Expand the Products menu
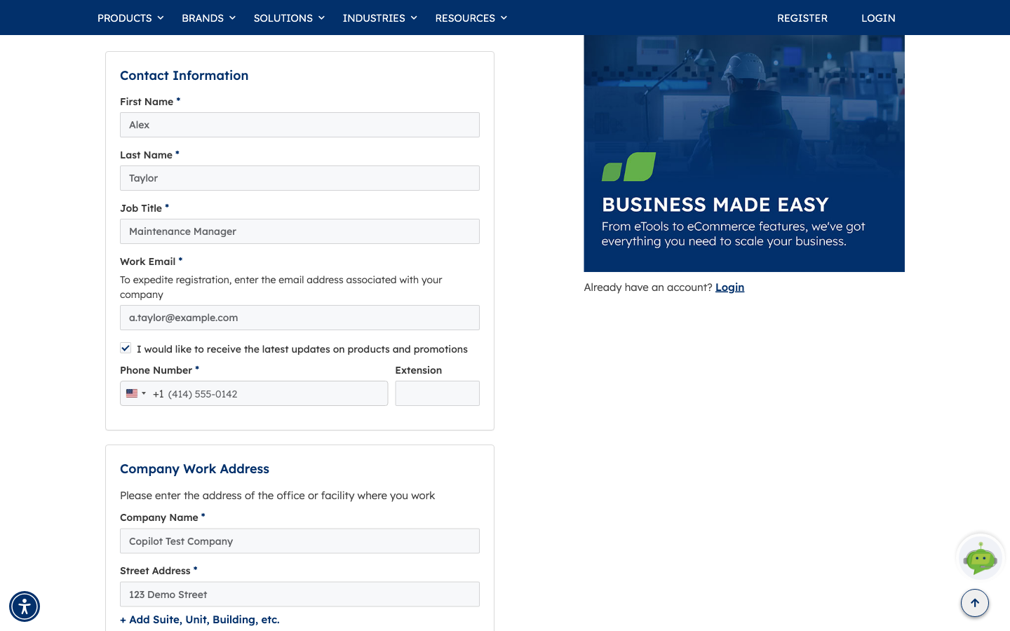Image resolution: width=1010 pixels, height=631 pixels. [130, 18]
